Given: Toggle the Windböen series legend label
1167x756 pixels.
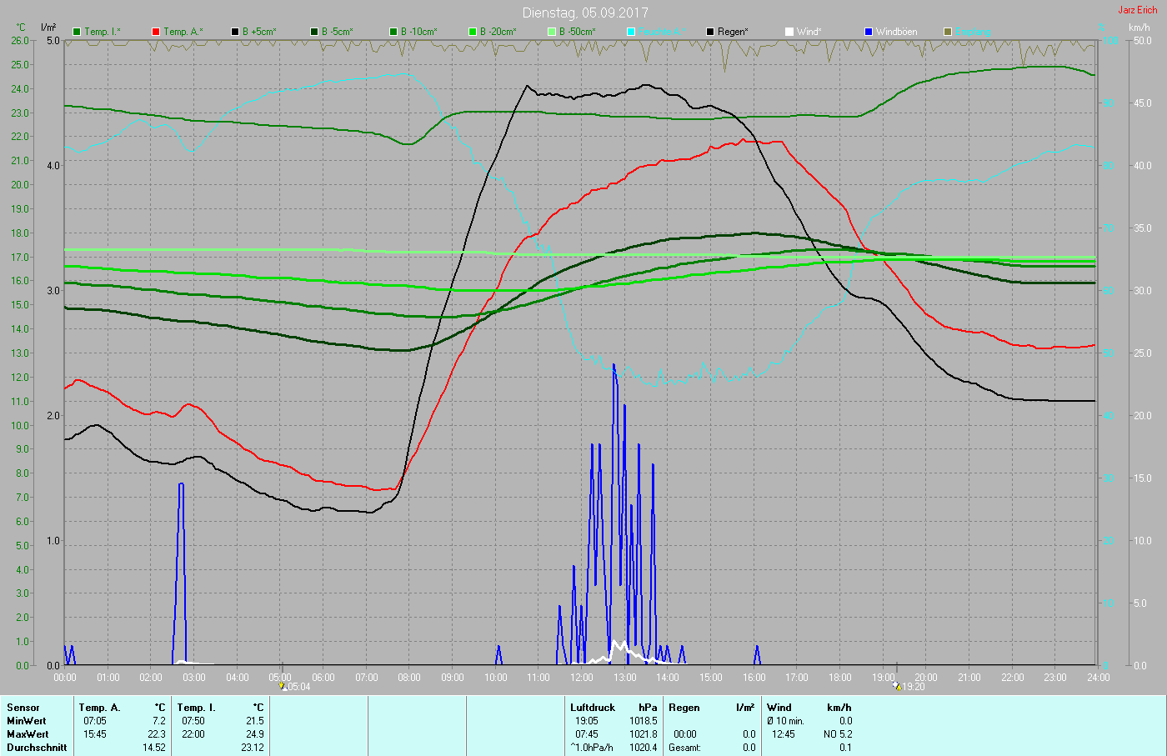Looking at the screenshot, I should 896,32.
